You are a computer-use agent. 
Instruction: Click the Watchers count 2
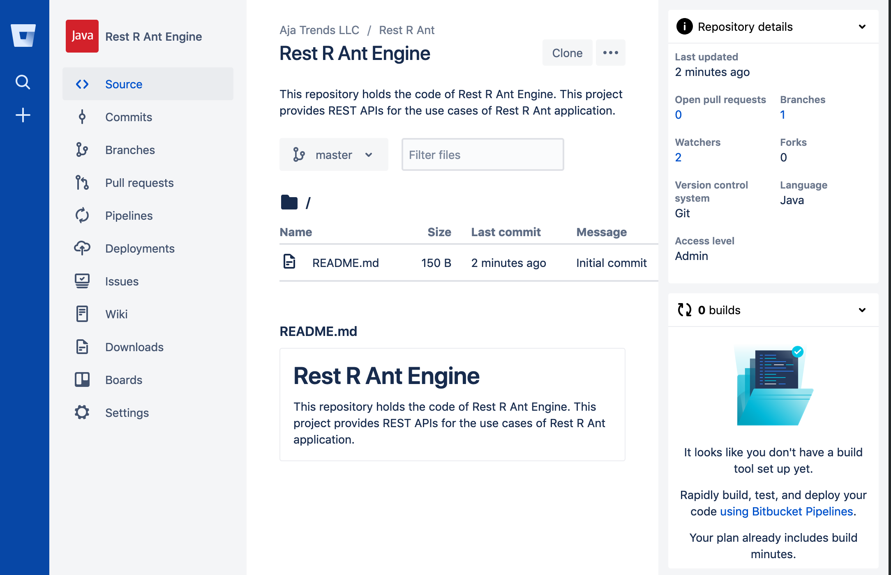click(679, 157)
